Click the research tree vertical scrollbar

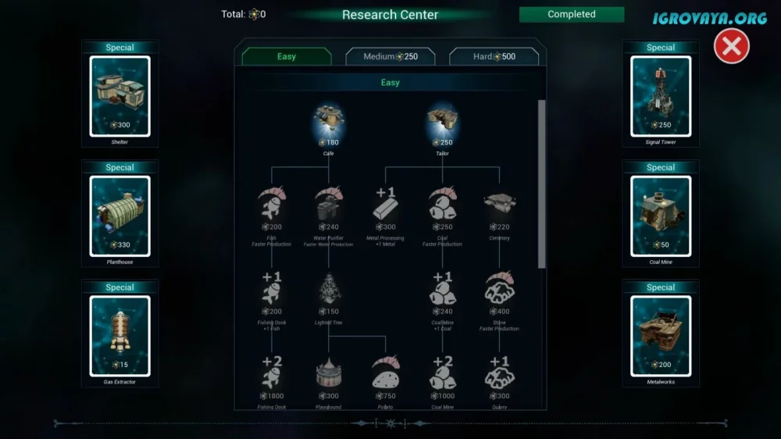541,184
